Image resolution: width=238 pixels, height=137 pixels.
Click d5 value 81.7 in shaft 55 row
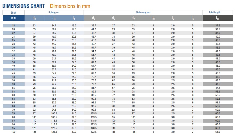(94, 88)
